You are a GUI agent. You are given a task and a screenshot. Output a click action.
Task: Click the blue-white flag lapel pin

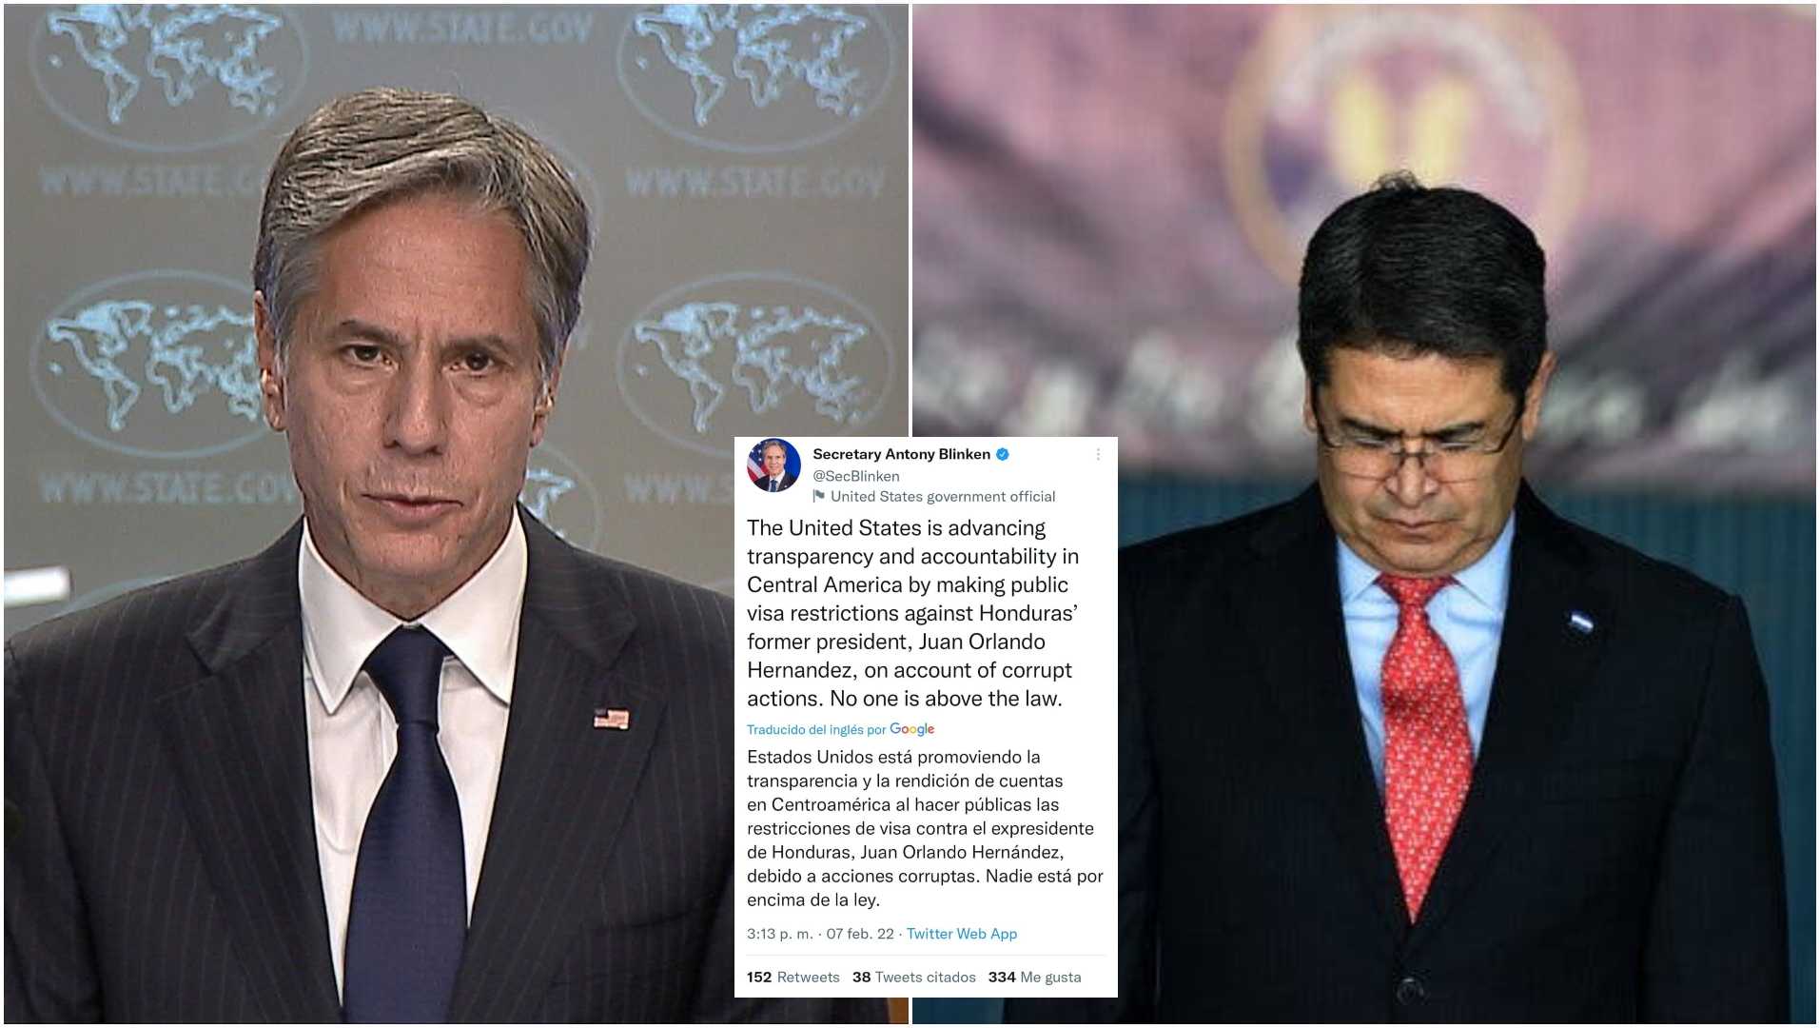(x=1580, y=624)
